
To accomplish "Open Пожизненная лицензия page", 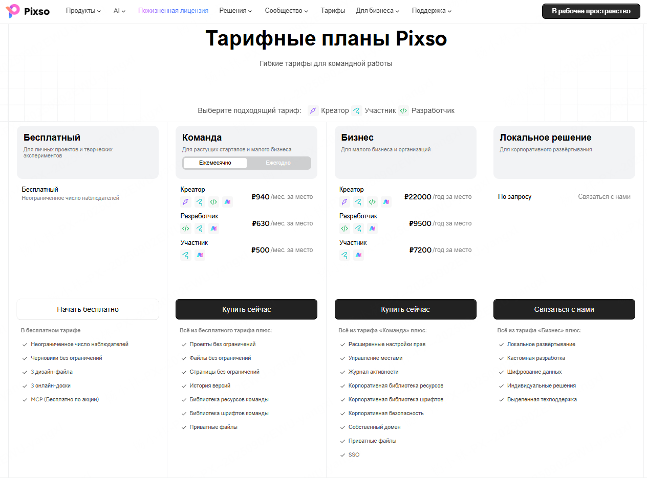I will [x=173, y=11].
